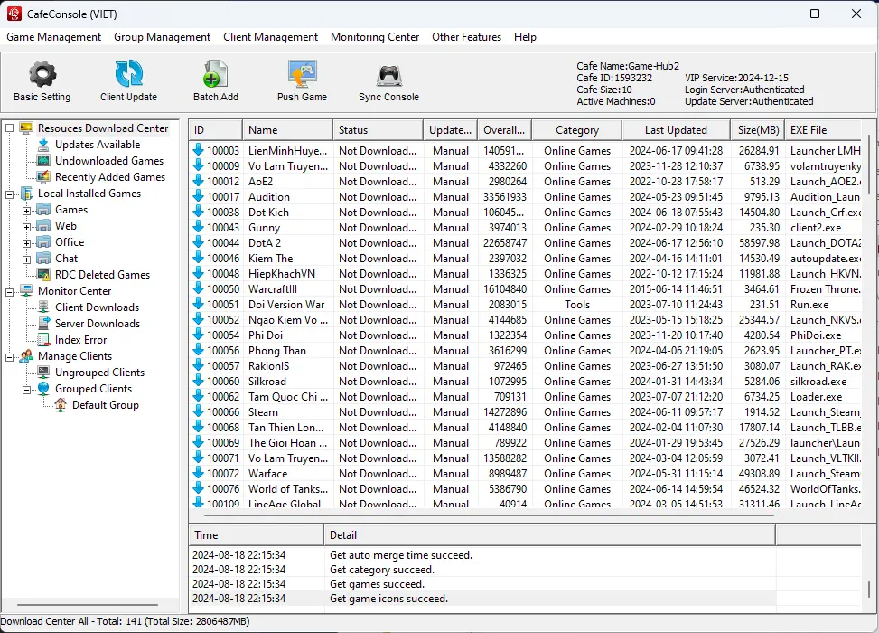The height and width of the screenshot is (633, 879).
Task: Click the Default Group icon in tree
Action: tap(61, 405)
